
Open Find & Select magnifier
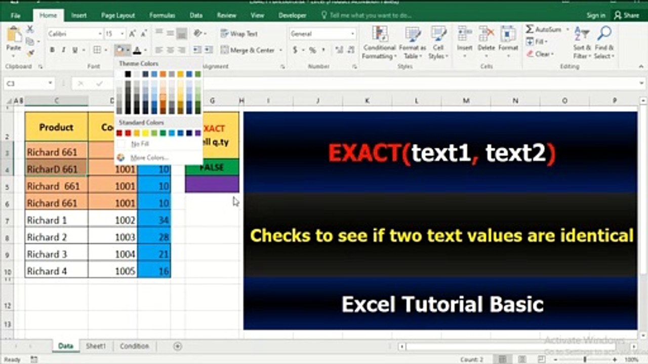pyautogui.click(x=604, y=42)
